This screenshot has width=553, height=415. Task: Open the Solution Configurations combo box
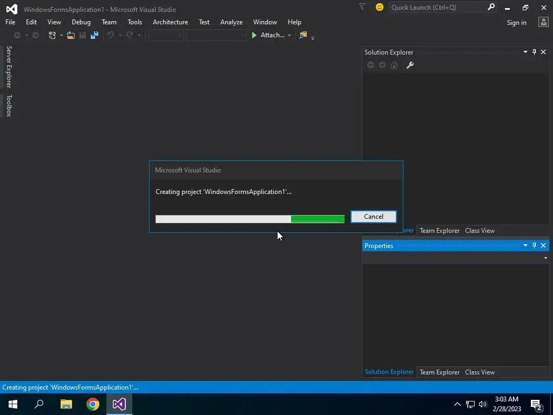coord(166,35)
